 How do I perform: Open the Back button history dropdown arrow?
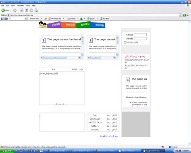[10, 10]
